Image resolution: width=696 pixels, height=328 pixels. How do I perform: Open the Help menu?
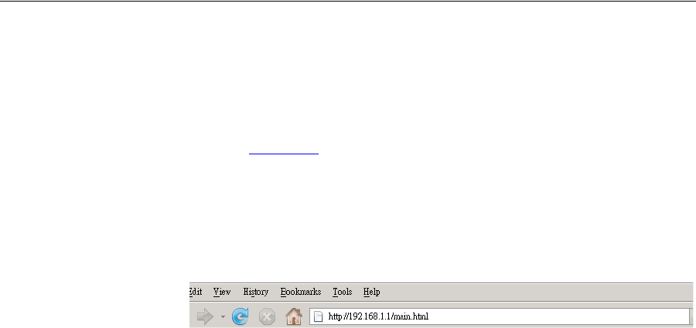pos(371,292)
